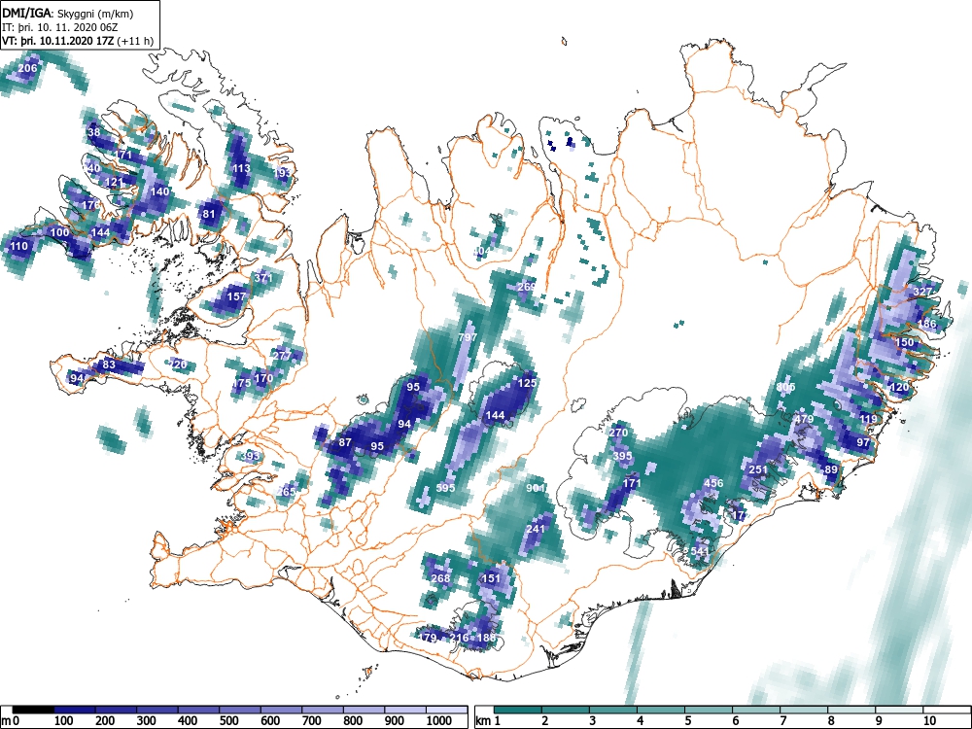Click the visibility value 595 on the map
The width and height of the screenshot is (972, 729).
(x=446, y=488)
